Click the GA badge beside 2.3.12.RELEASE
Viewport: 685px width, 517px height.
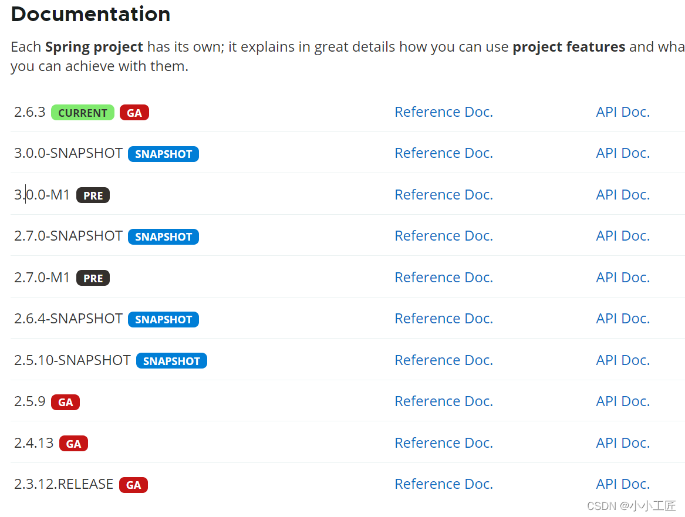[133, 485]
